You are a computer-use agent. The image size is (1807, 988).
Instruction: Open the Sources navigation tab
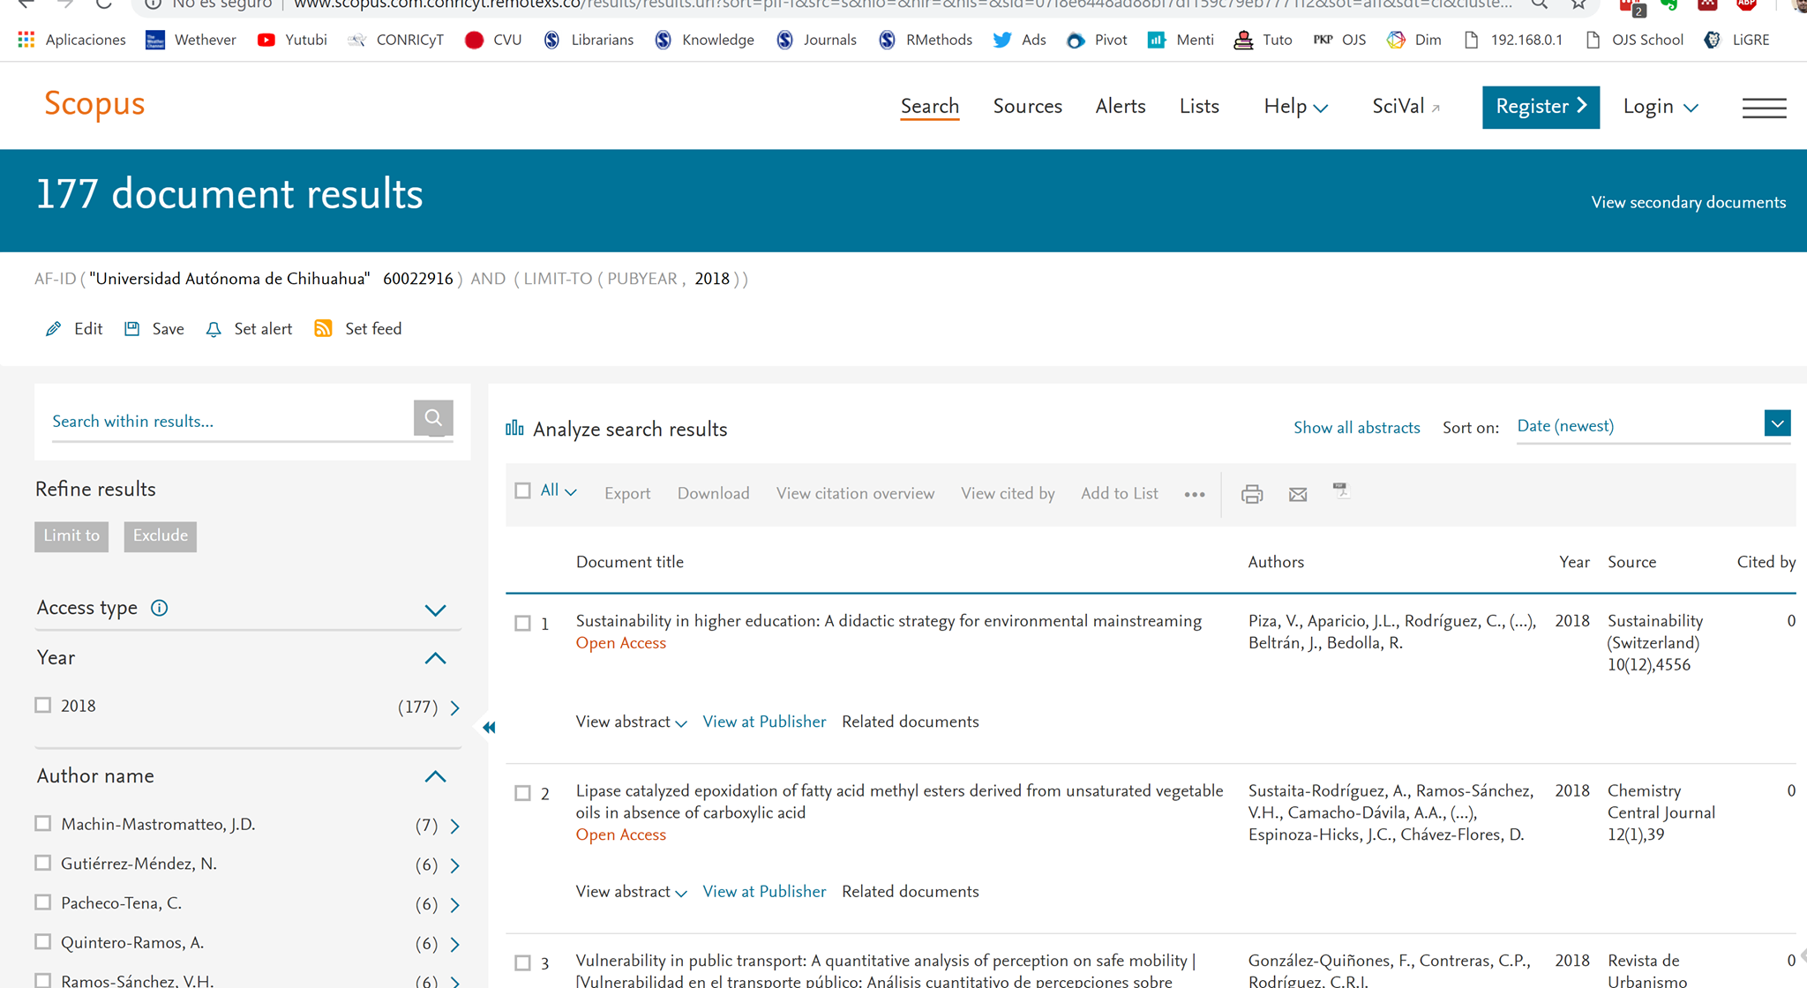[1027, 106]
